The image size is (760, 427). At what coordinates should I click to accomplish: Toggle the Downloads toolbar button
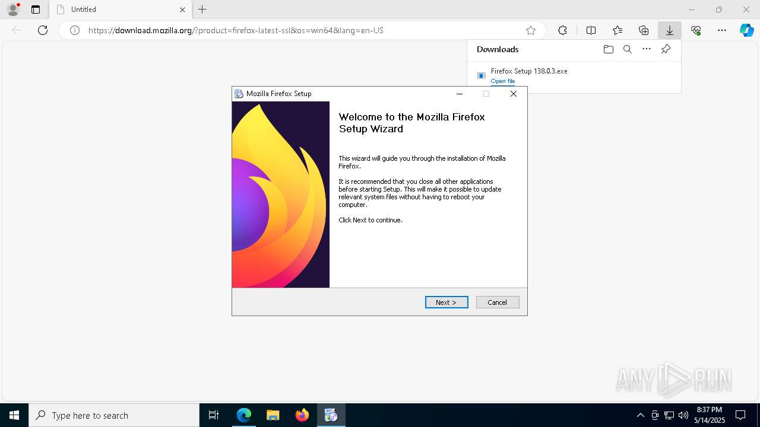click(x=670, y=30)
